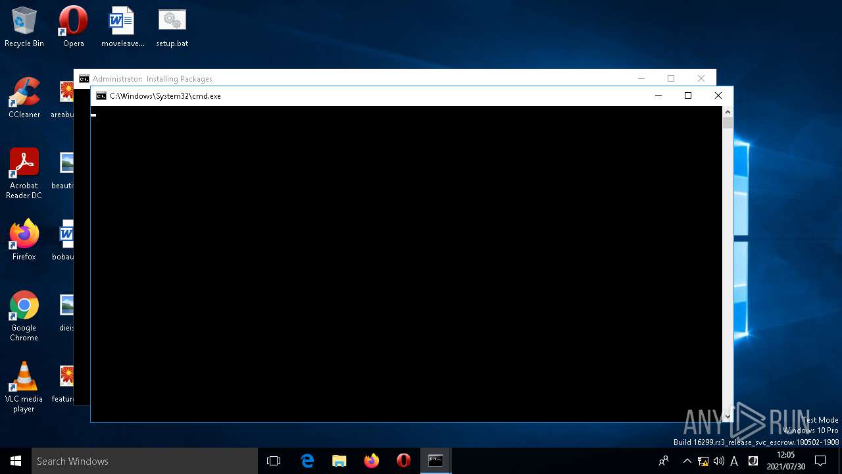Open the Recycle Bin desktop icon
Viewport: 842px width, 474px height.
(24, 27)
